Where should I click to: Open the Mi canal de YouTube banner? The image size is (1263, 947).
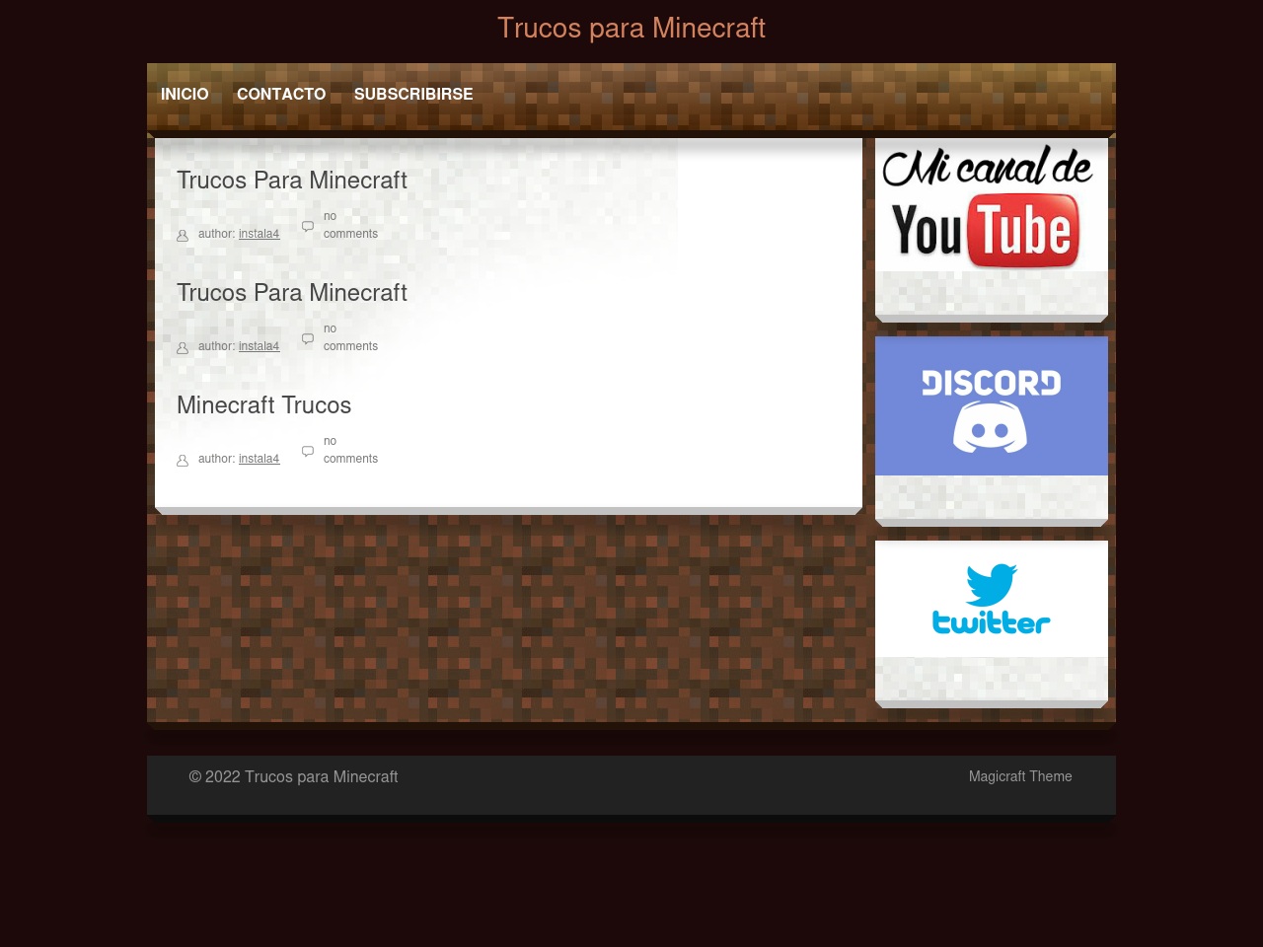992,205
